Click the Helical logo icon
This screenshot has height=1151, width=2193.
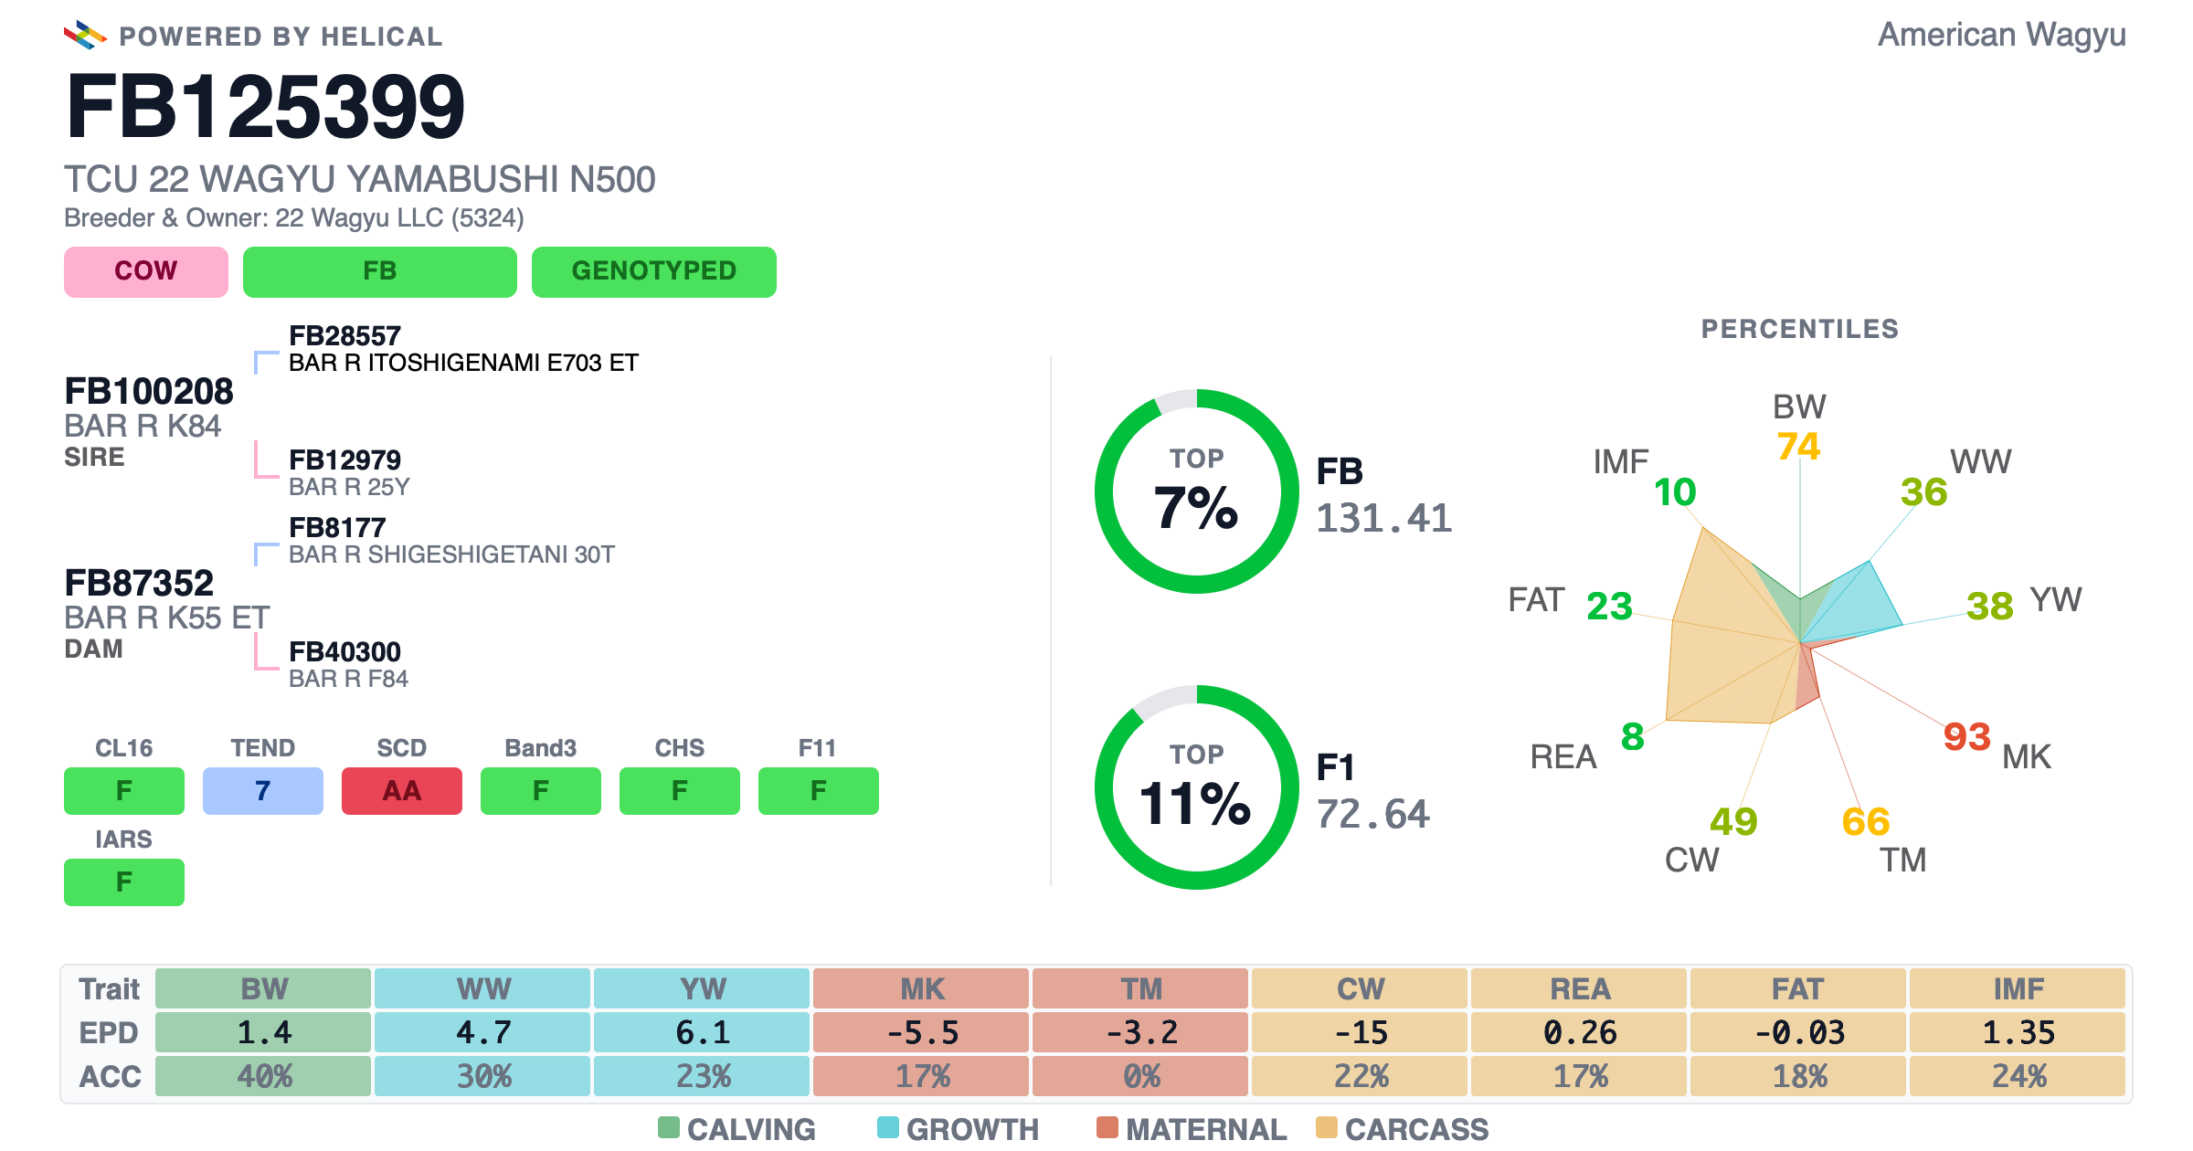click(85, 35)
